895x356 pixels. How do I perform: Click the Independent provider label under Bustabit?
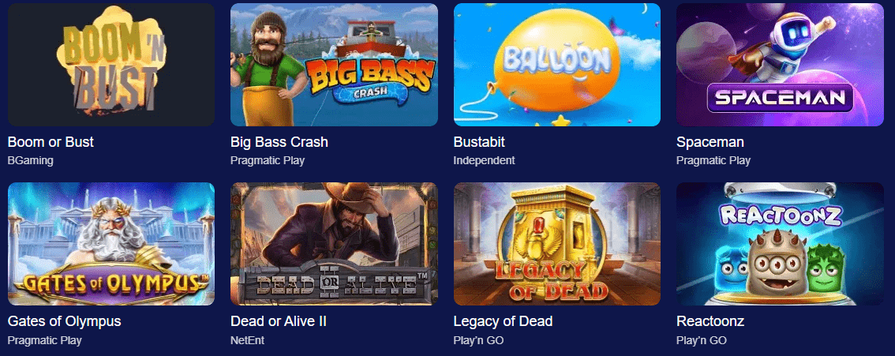tap(484, 161)
